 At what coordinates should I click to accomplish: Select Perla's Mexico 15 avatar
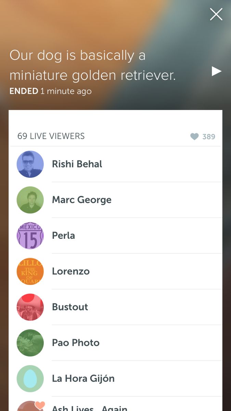point(30,235)
